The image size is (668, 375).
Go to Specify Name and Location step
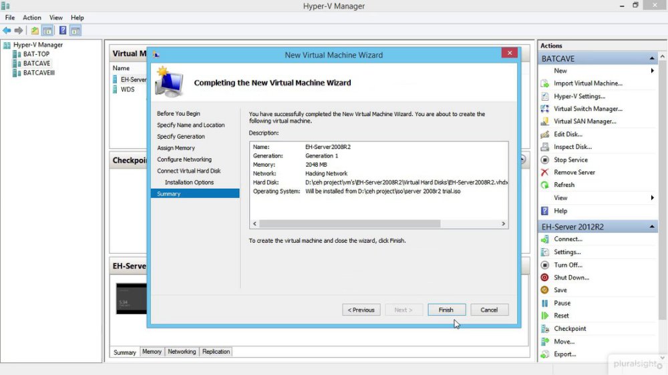pyautogui.click(x=190, y=125)
